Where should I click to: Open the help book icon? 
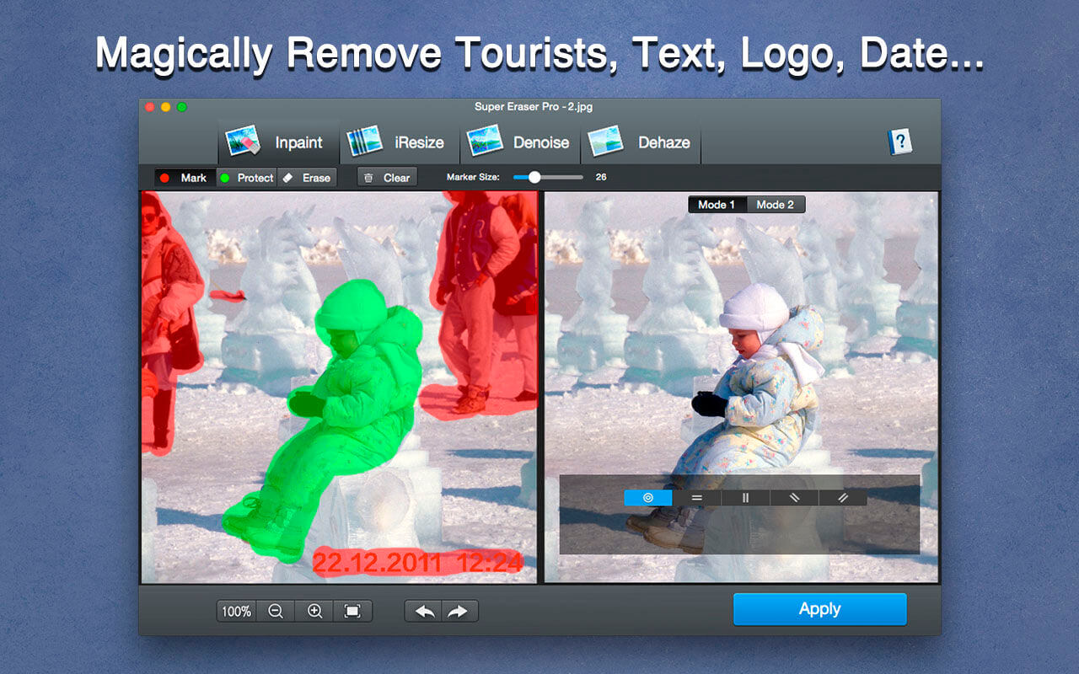coord(900,142)
